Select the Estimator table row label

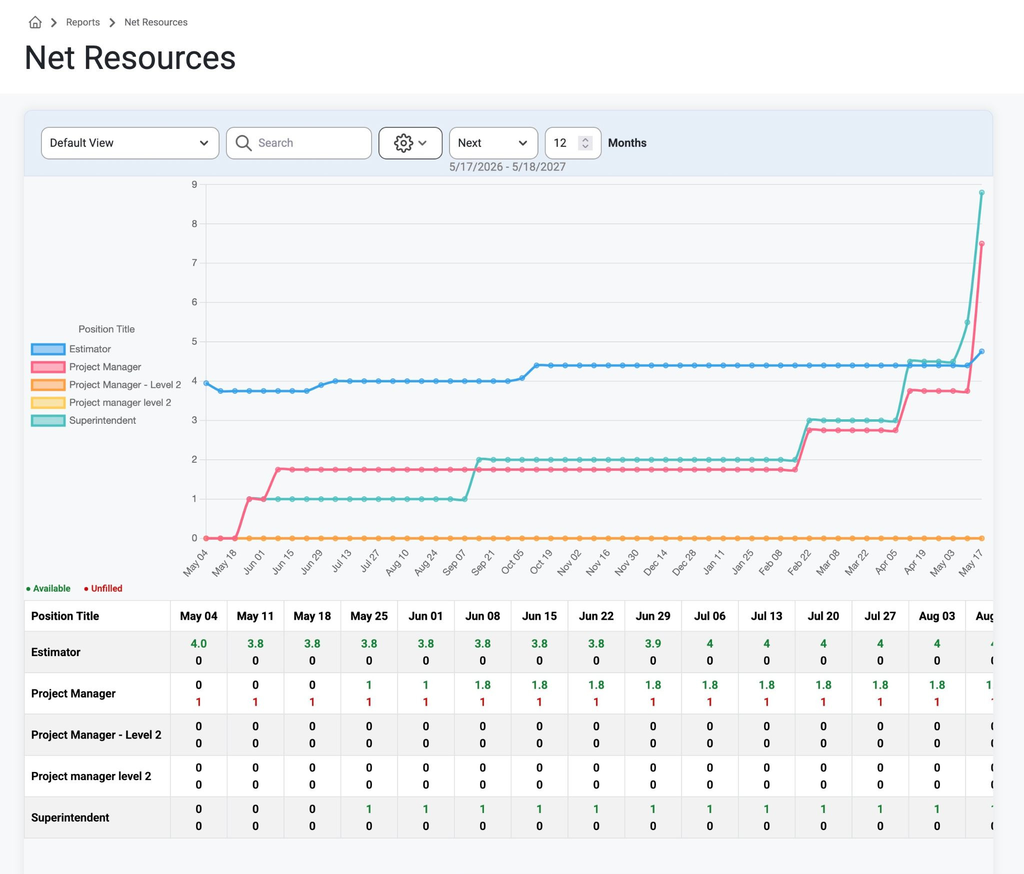tap(55, 652)
